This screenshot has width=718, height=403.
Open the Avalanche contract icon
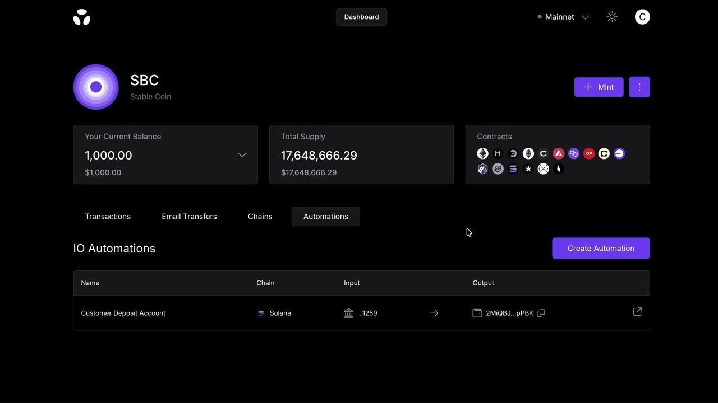558,153
